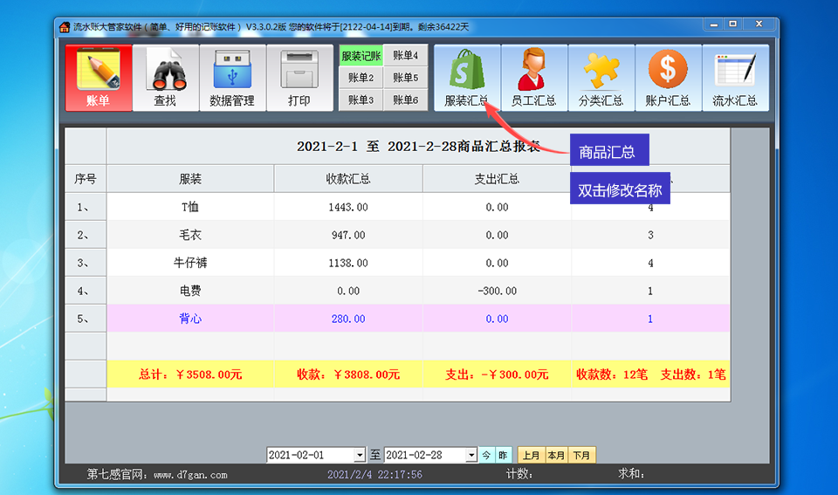Open the 查找 binoculars tool
This screenshot has height=495, width=838.
pyautogui.click(x=166, y=78)
